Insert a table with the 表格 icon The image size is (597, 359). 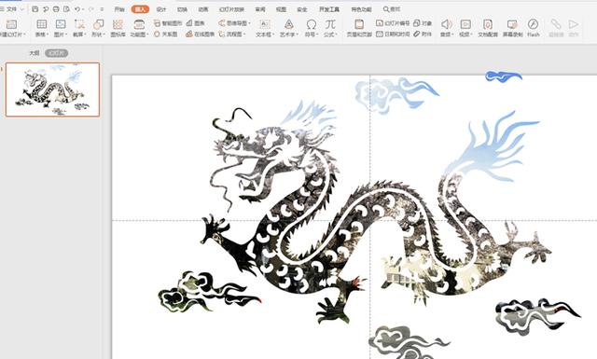coord(41,24)
